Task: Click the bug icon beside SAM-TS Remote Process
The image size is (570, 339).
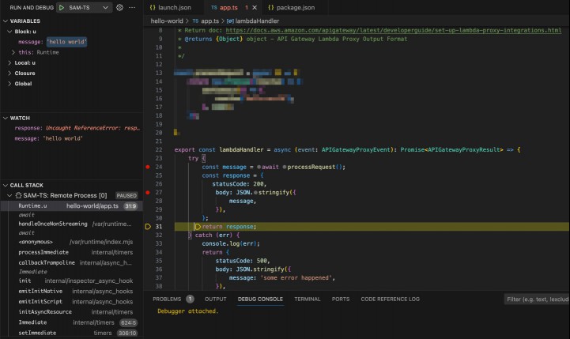Action: [18, 195]
